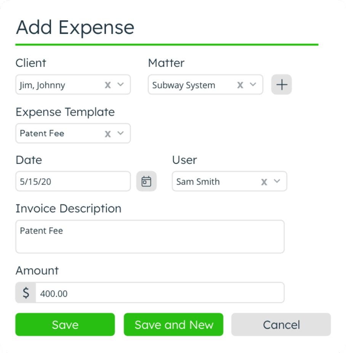Clear the Subway System matter selection

click(240, 85)
